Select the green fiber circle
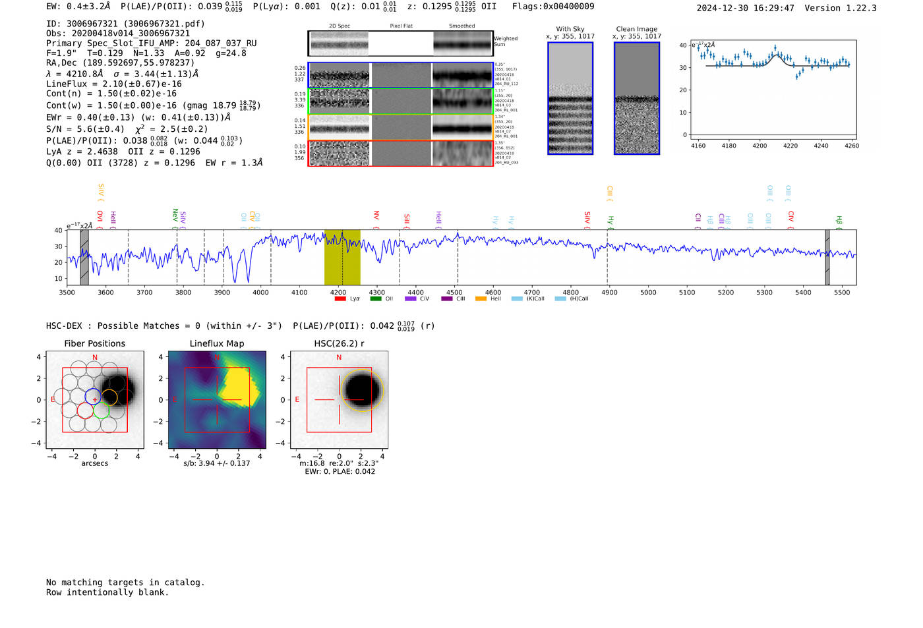 click(101, 411)
